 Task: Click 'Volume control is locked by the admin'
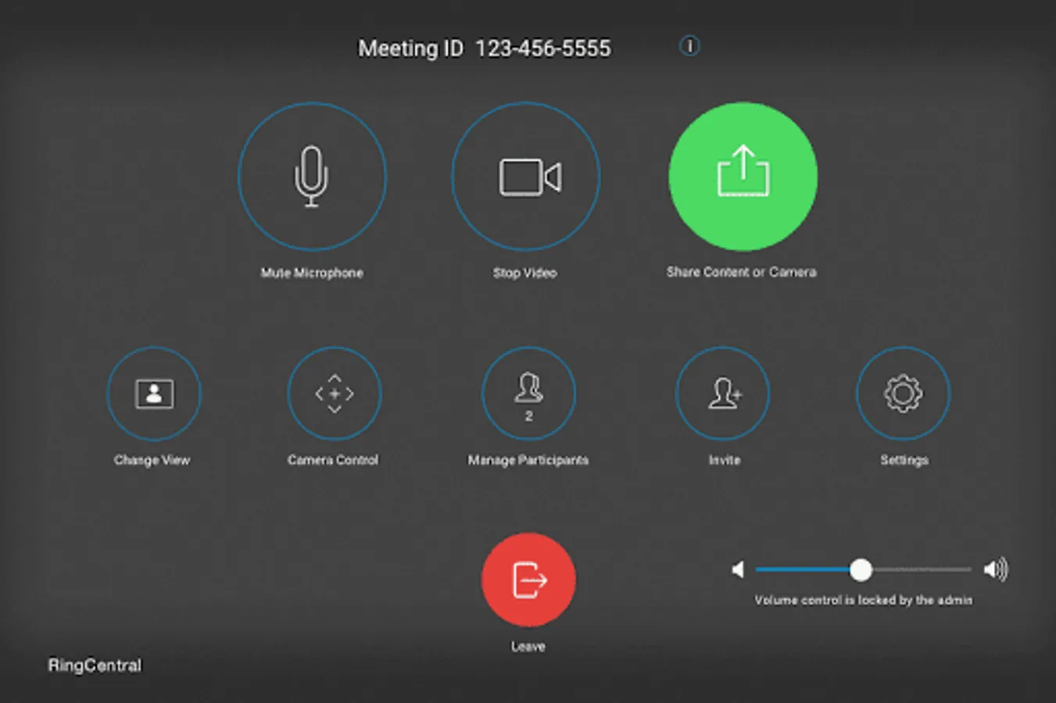864,600
